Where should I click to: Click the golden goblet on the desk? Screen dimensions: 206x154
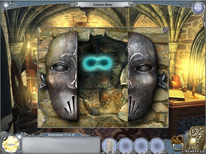click(173, 85)
